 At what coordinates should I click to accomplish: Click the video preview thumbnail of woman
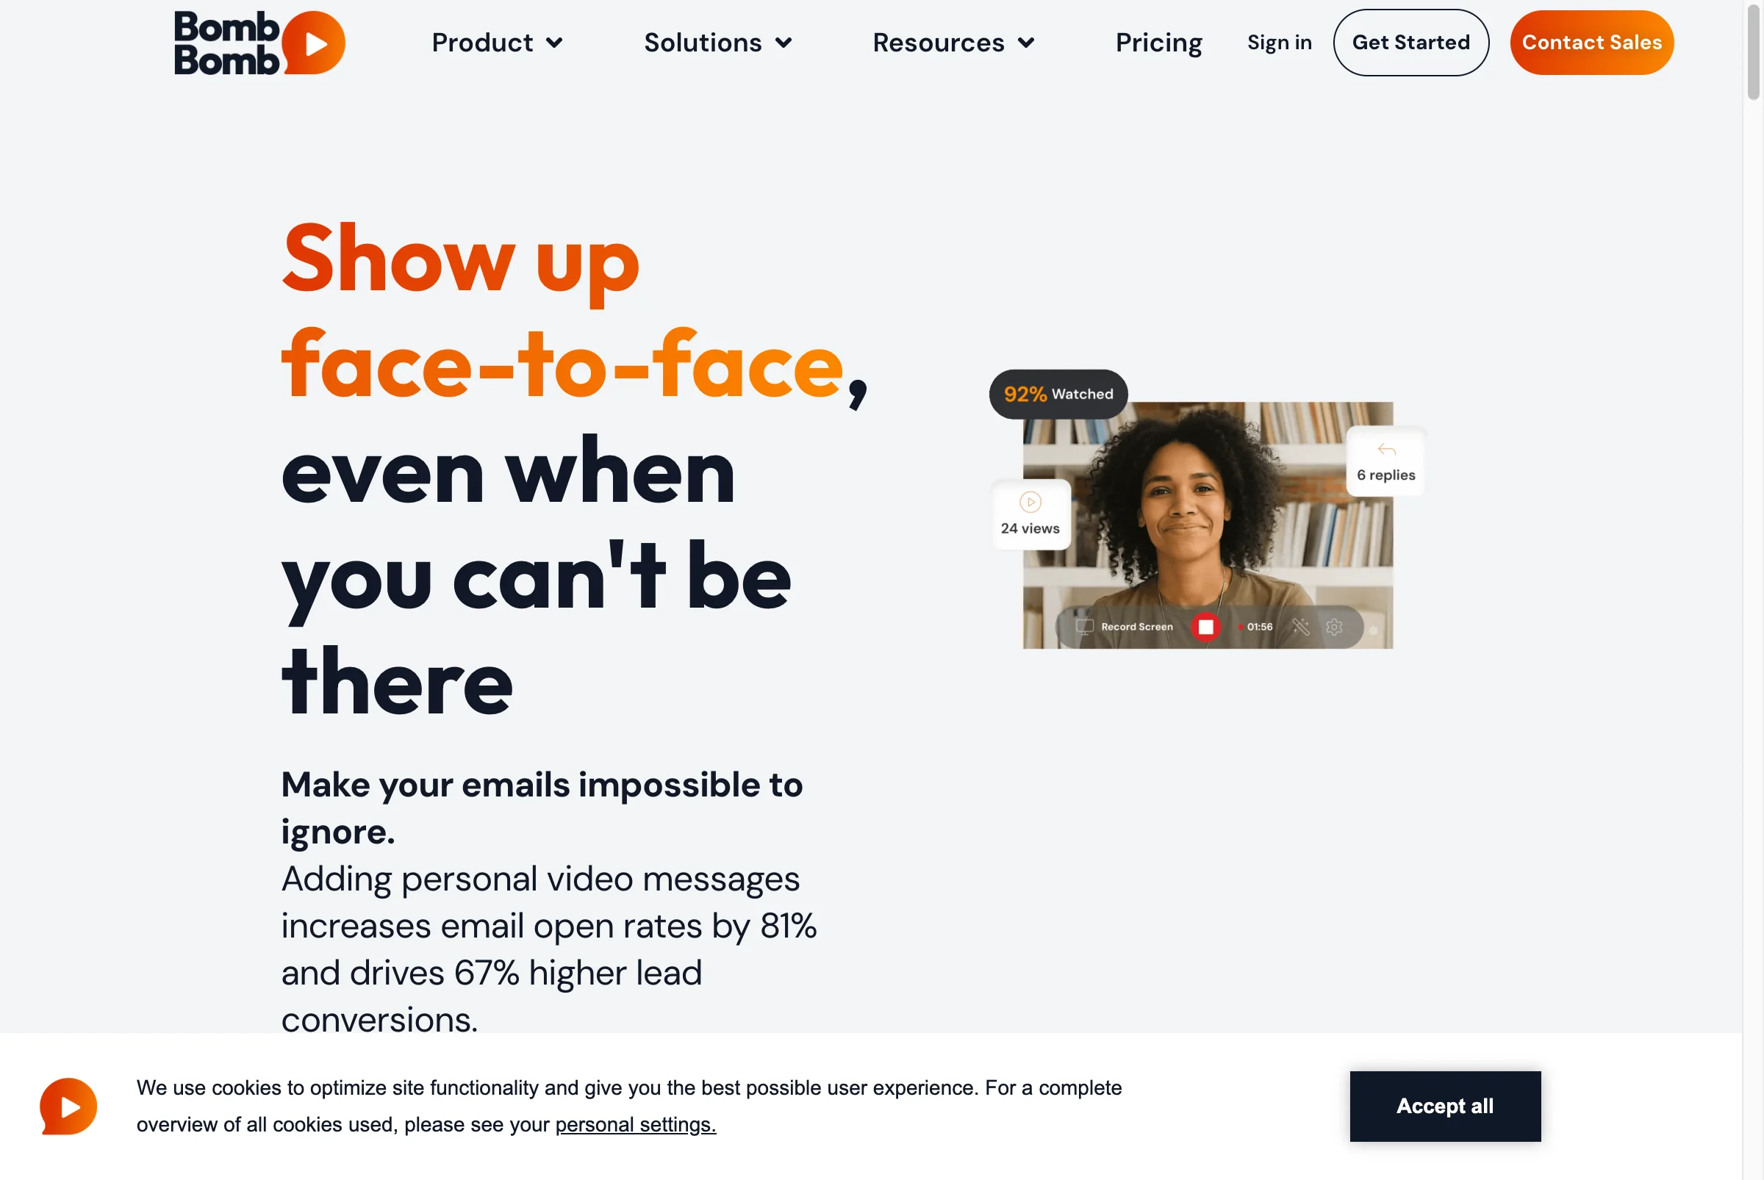pyautogui.click(x=1208, y=525)
